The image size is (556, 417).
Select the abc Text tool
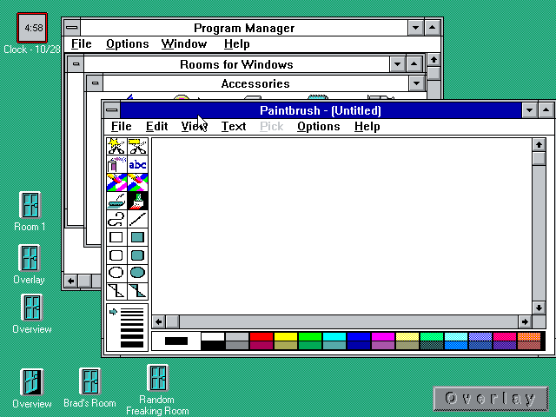[x=137, y=164]
